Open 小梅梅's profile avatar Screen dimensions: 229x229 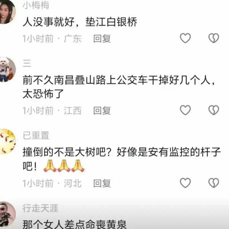click(x=7, y=11)
